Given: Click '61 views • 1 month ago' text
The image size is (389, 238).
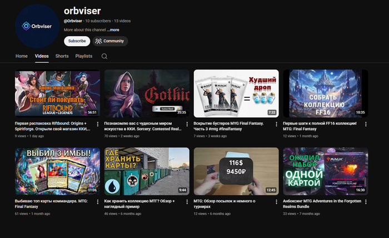Looking at the screenshot, I should pyautogui.click(x=32, y=214).
